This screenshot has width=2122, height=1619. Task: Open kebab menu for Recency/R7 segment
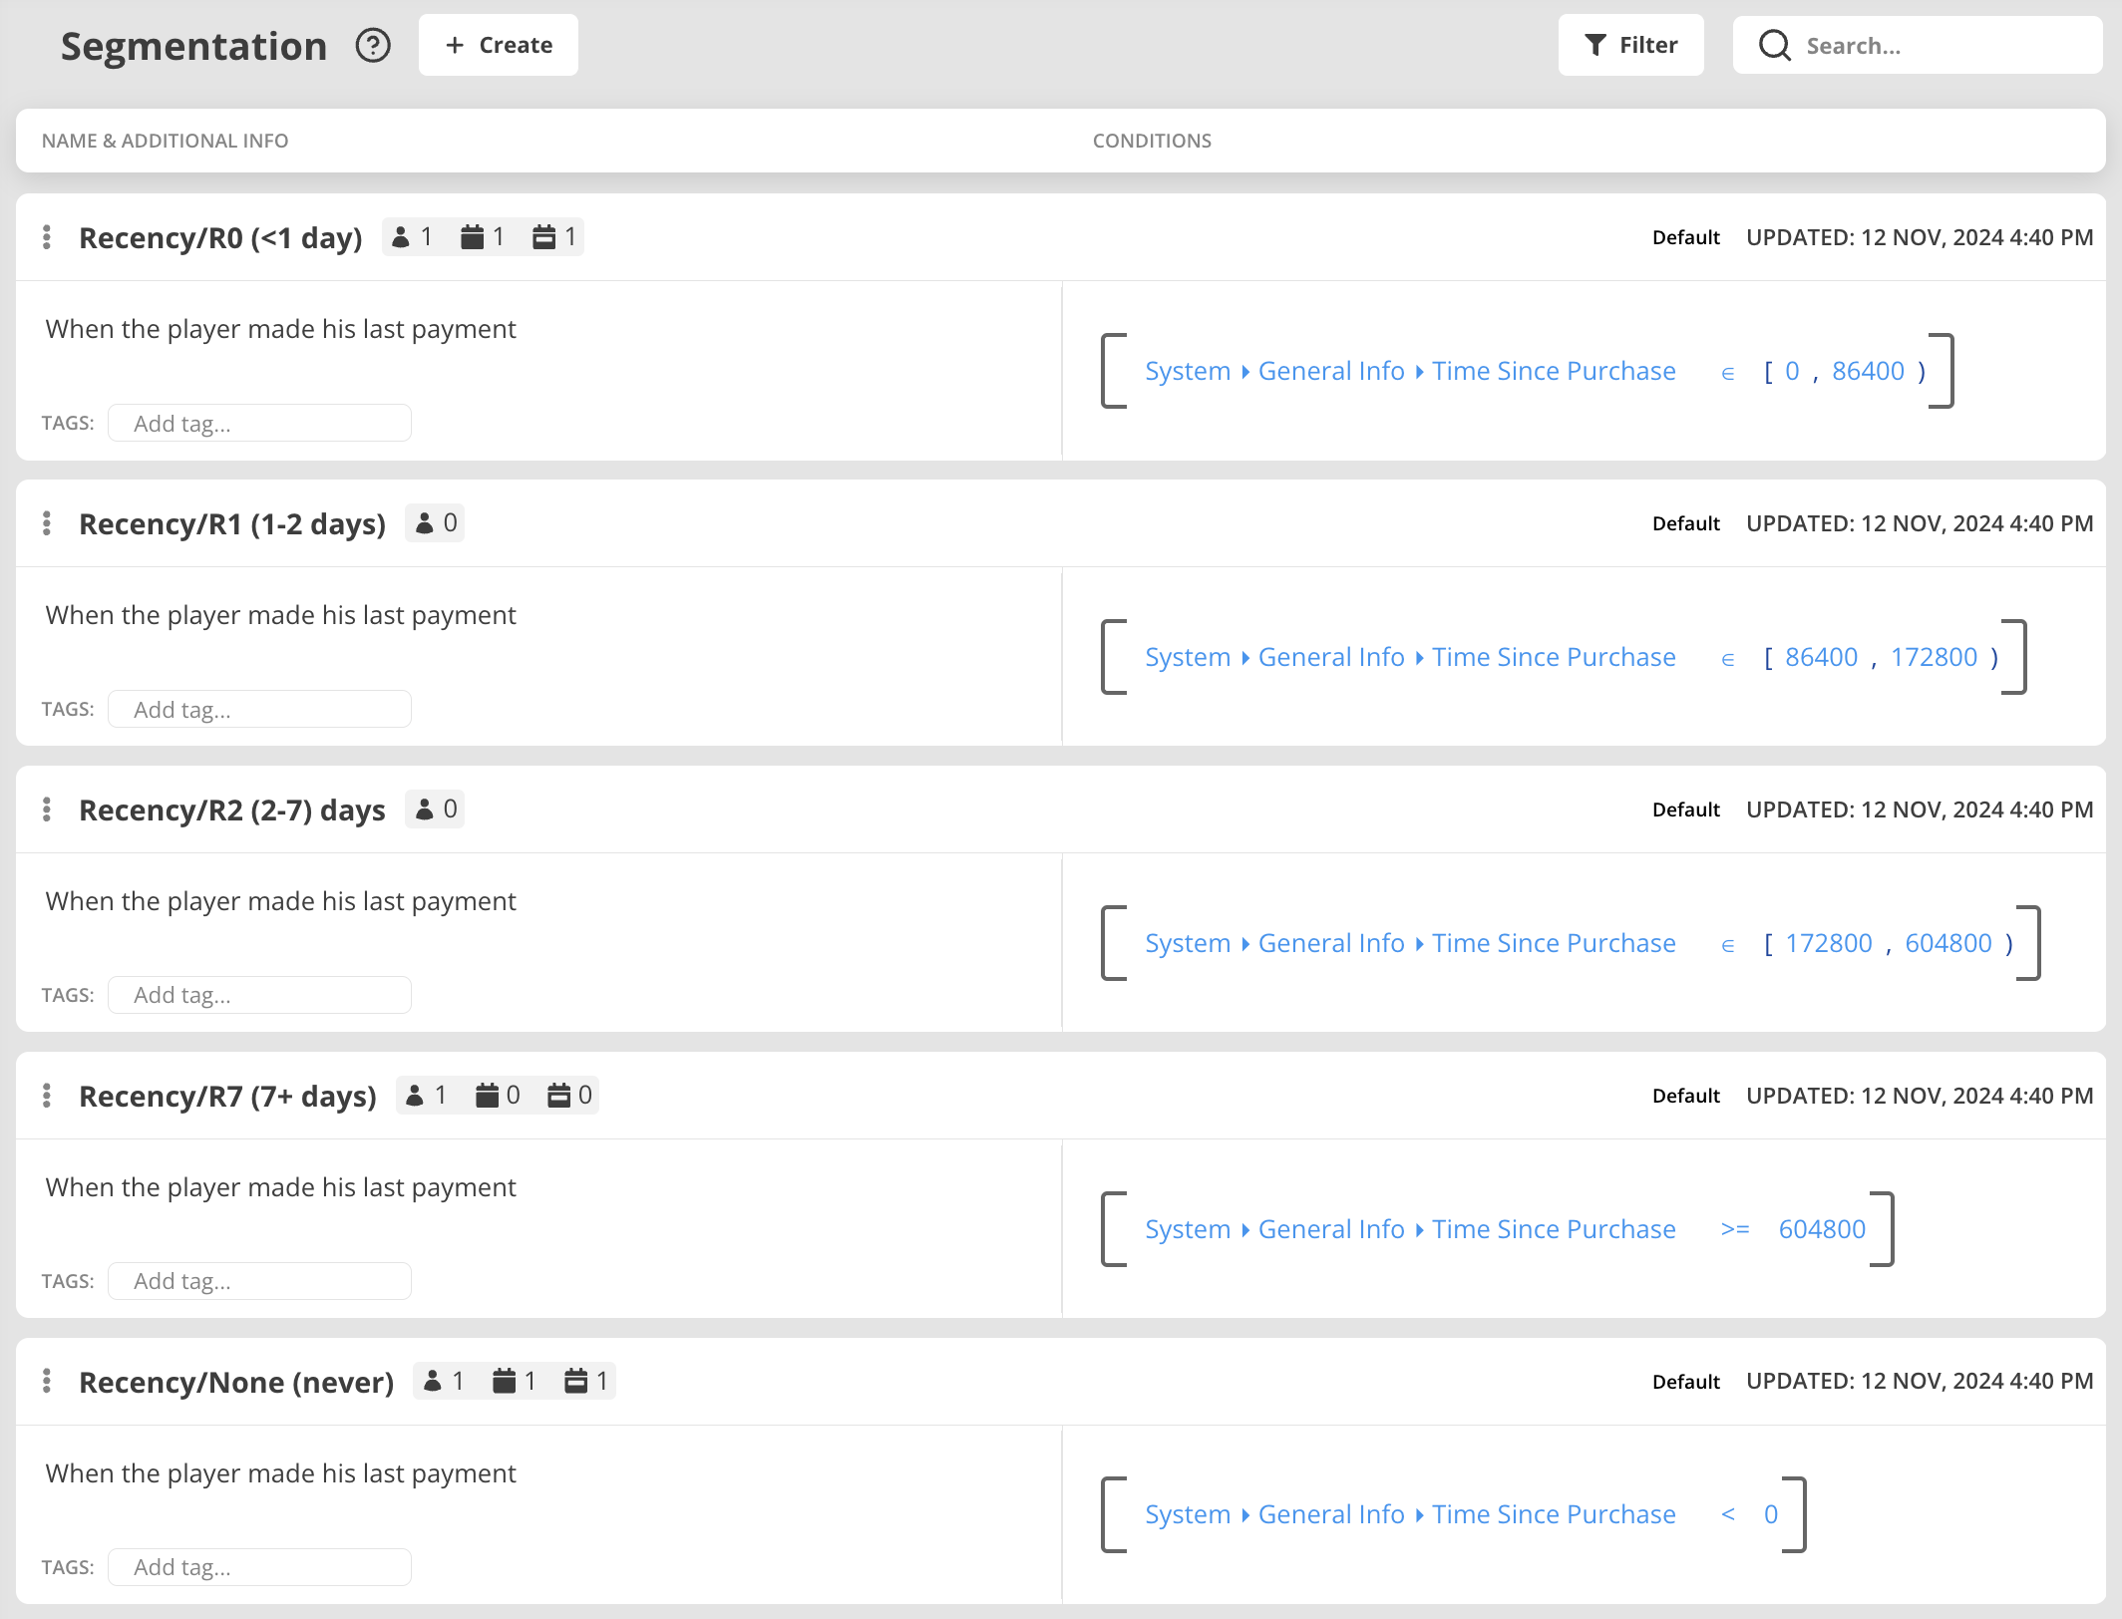(47, 1096)
